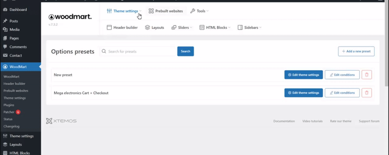Open Rate our theme footer link
The height and width of the screenshot is (155, 389).
click(341, 121)
